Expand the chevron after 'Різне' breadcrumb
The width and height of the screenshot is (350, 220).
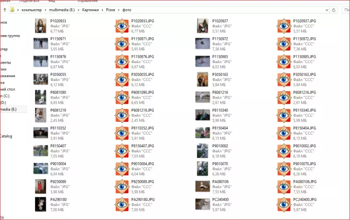coord(119,10)
